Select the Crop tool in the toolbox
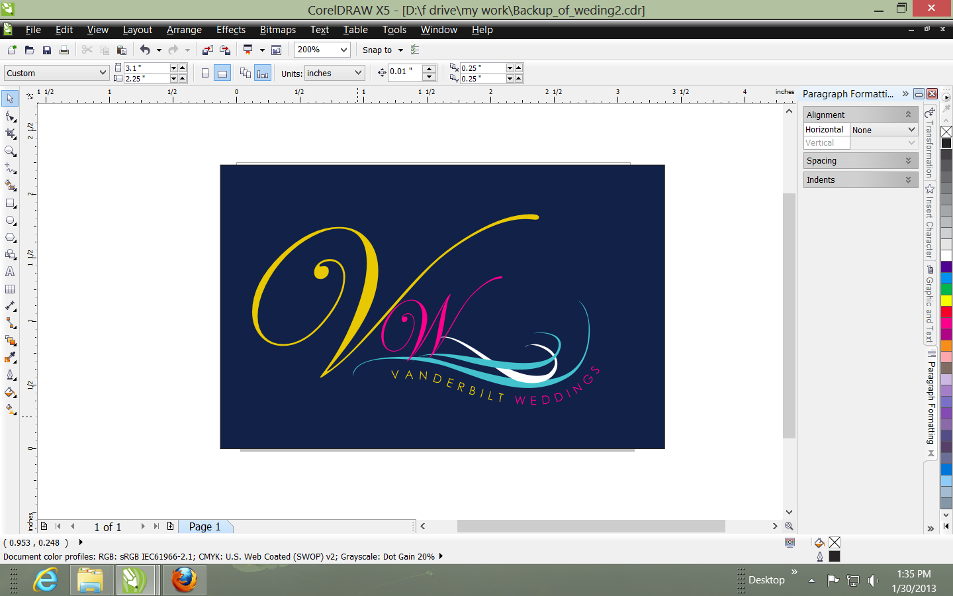This screenshot has width=953, height=596. click(10, 134)
